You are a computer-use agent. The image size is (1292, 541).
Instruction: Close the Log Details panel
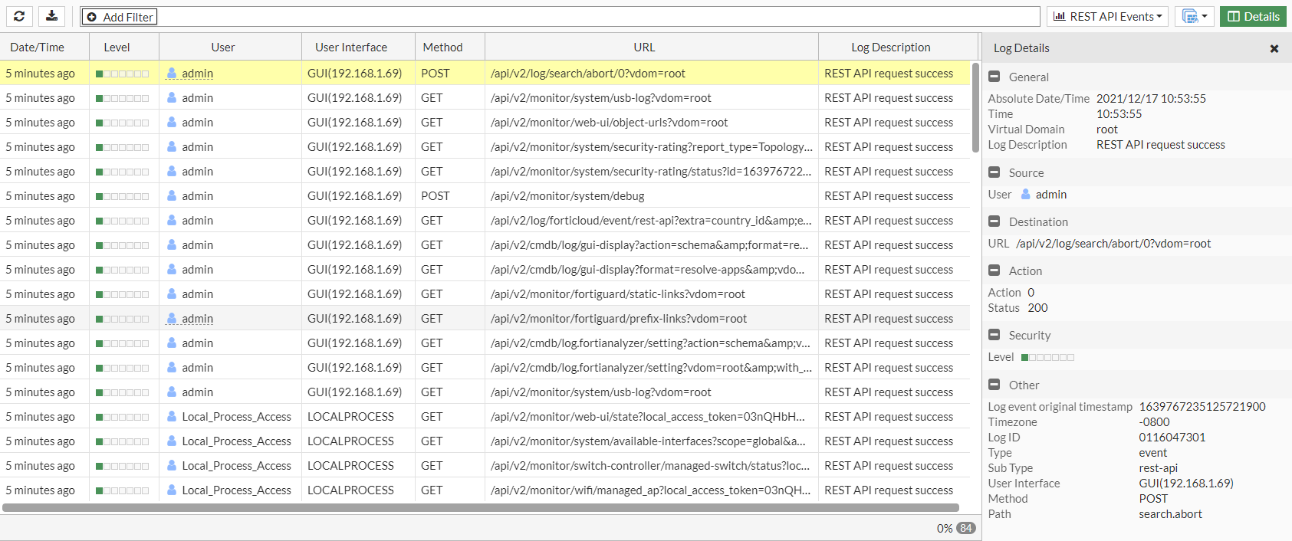pos(1274,48)
